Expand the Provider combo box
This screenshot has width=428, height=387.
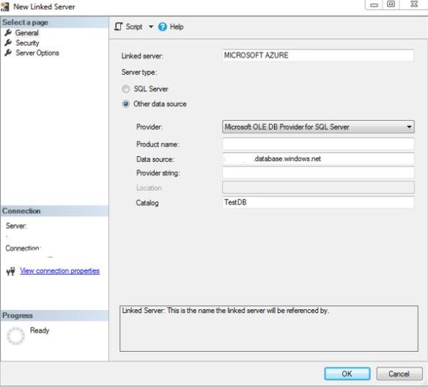pyautogui.click(x=318, y=127)
